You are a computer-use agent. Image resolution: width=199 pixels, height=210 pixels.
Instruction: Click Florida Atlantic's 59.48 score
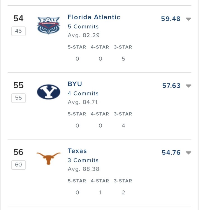[171, 19]
